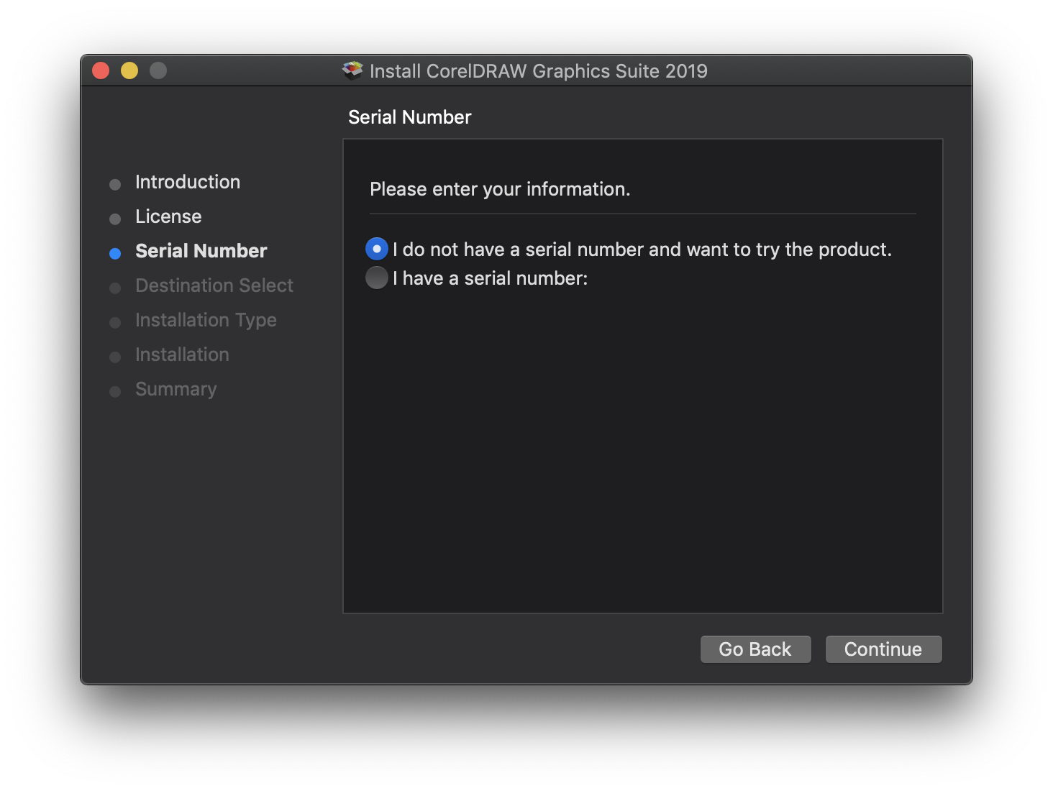Screen dimensions: 1053x791
Task: Click the Summary sidebar label
Action: click(x=175, y=389)
